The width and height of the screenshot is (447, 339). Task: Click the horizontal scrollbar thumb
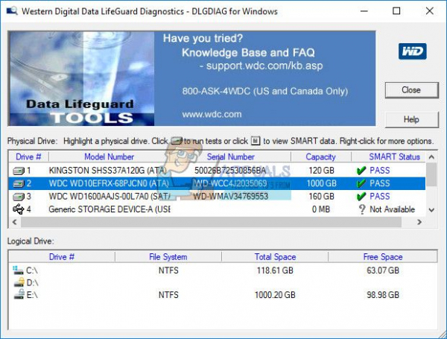(211, 222)
